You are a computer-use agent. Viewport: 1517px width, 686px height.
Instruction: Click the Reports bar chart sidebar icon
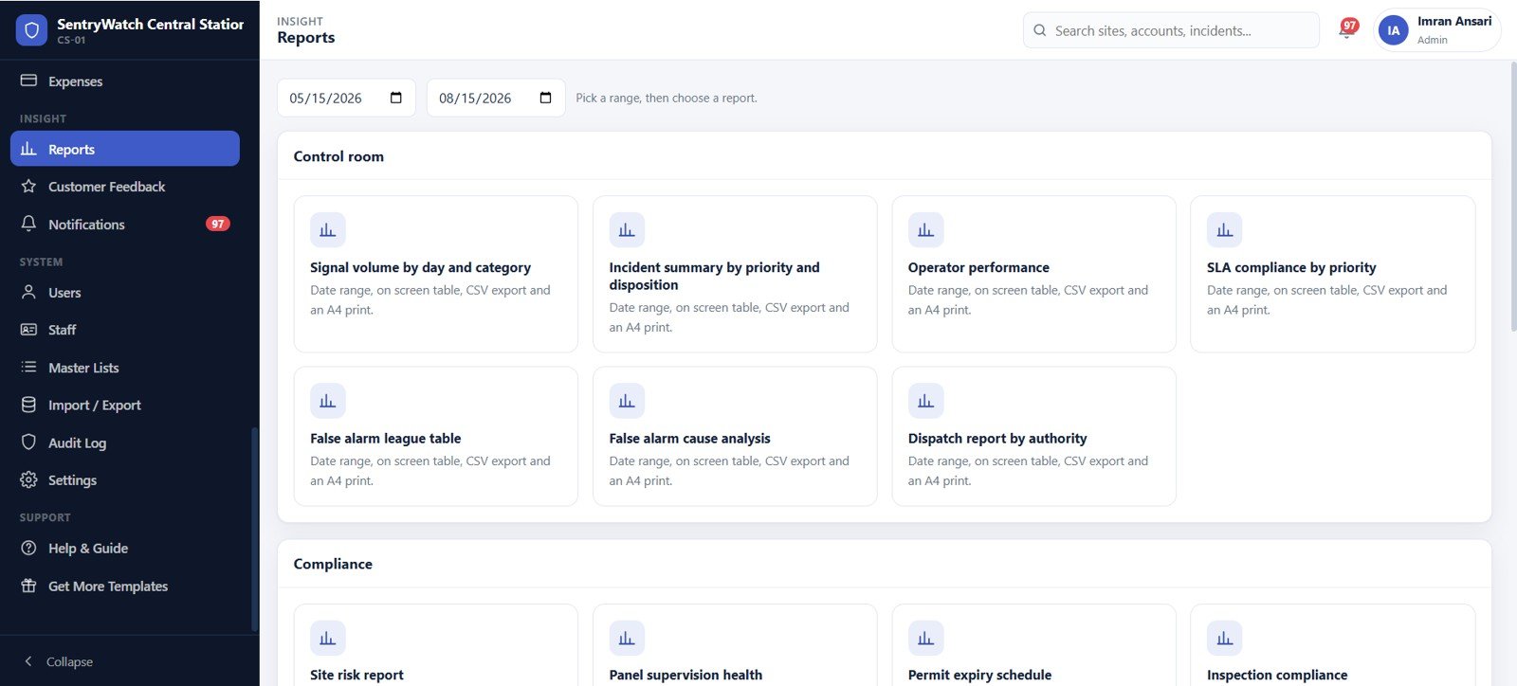(x=28, y=149)
